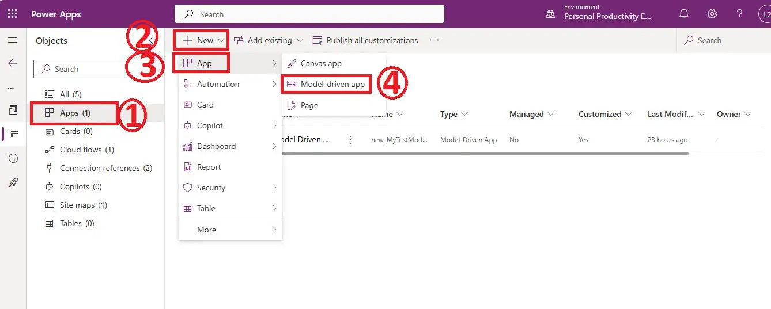Choose Report in the New menu

[x=230, y=167]
